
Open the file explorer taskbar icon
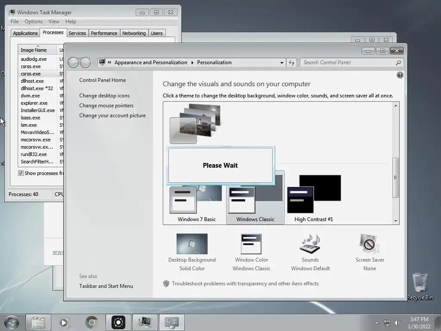(x=38, y=322)
